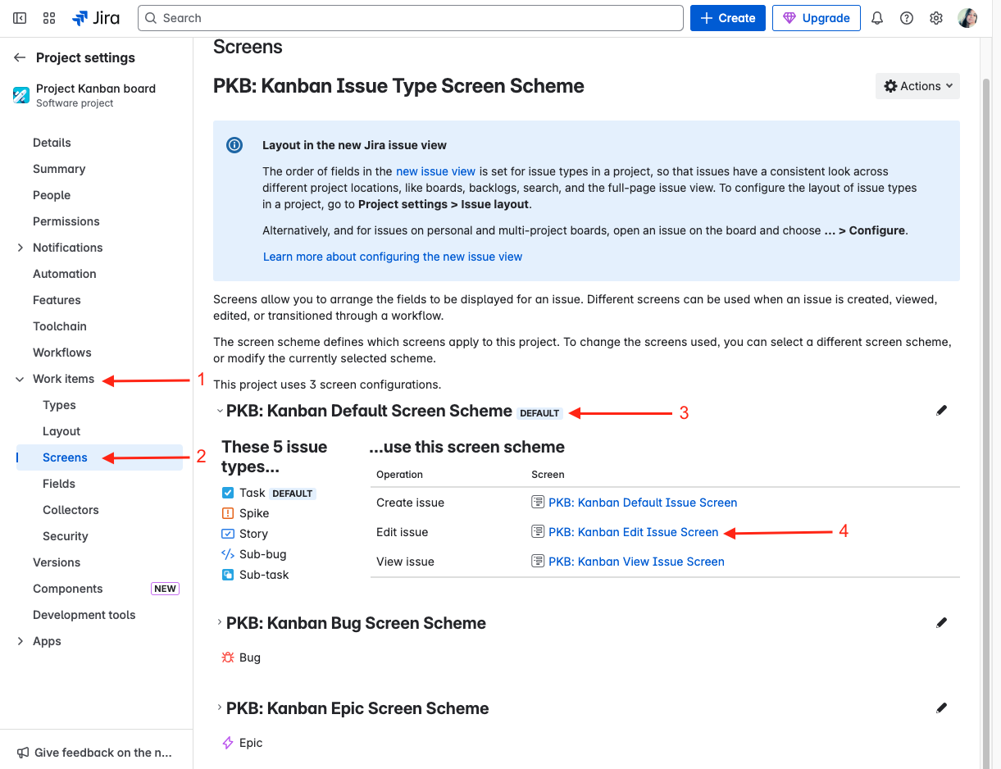Open the user profile avatar
This screenshot has width=1001, height=769.
[967, 18]
